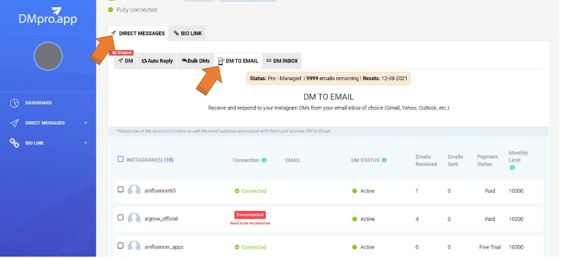Click the 'Need to be reconnected' link
The height and width of the screenshot is (258, 561).
pyautogui.click(x=250, y=223)
